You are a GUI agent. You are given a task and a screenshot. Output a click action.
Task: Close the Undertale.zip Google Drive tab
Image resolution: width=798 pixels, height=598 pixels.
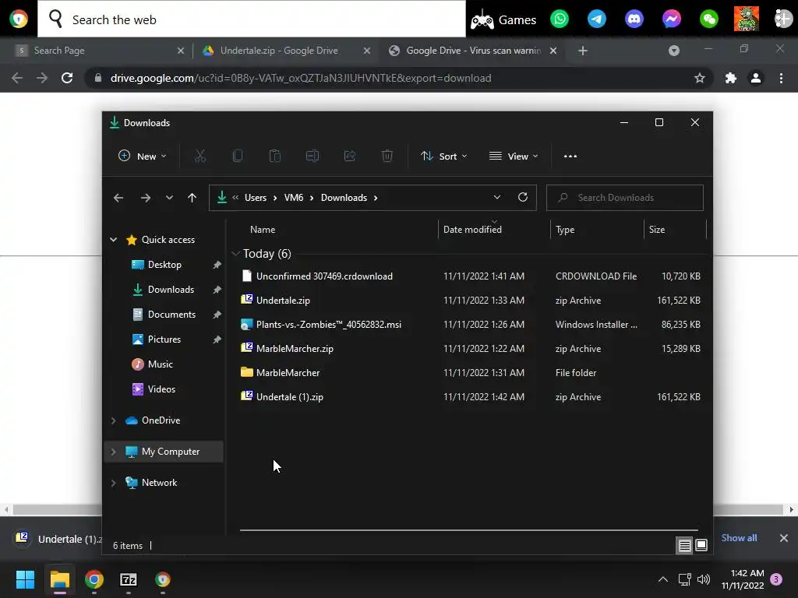pyautogui.click(x=367, y=51)
